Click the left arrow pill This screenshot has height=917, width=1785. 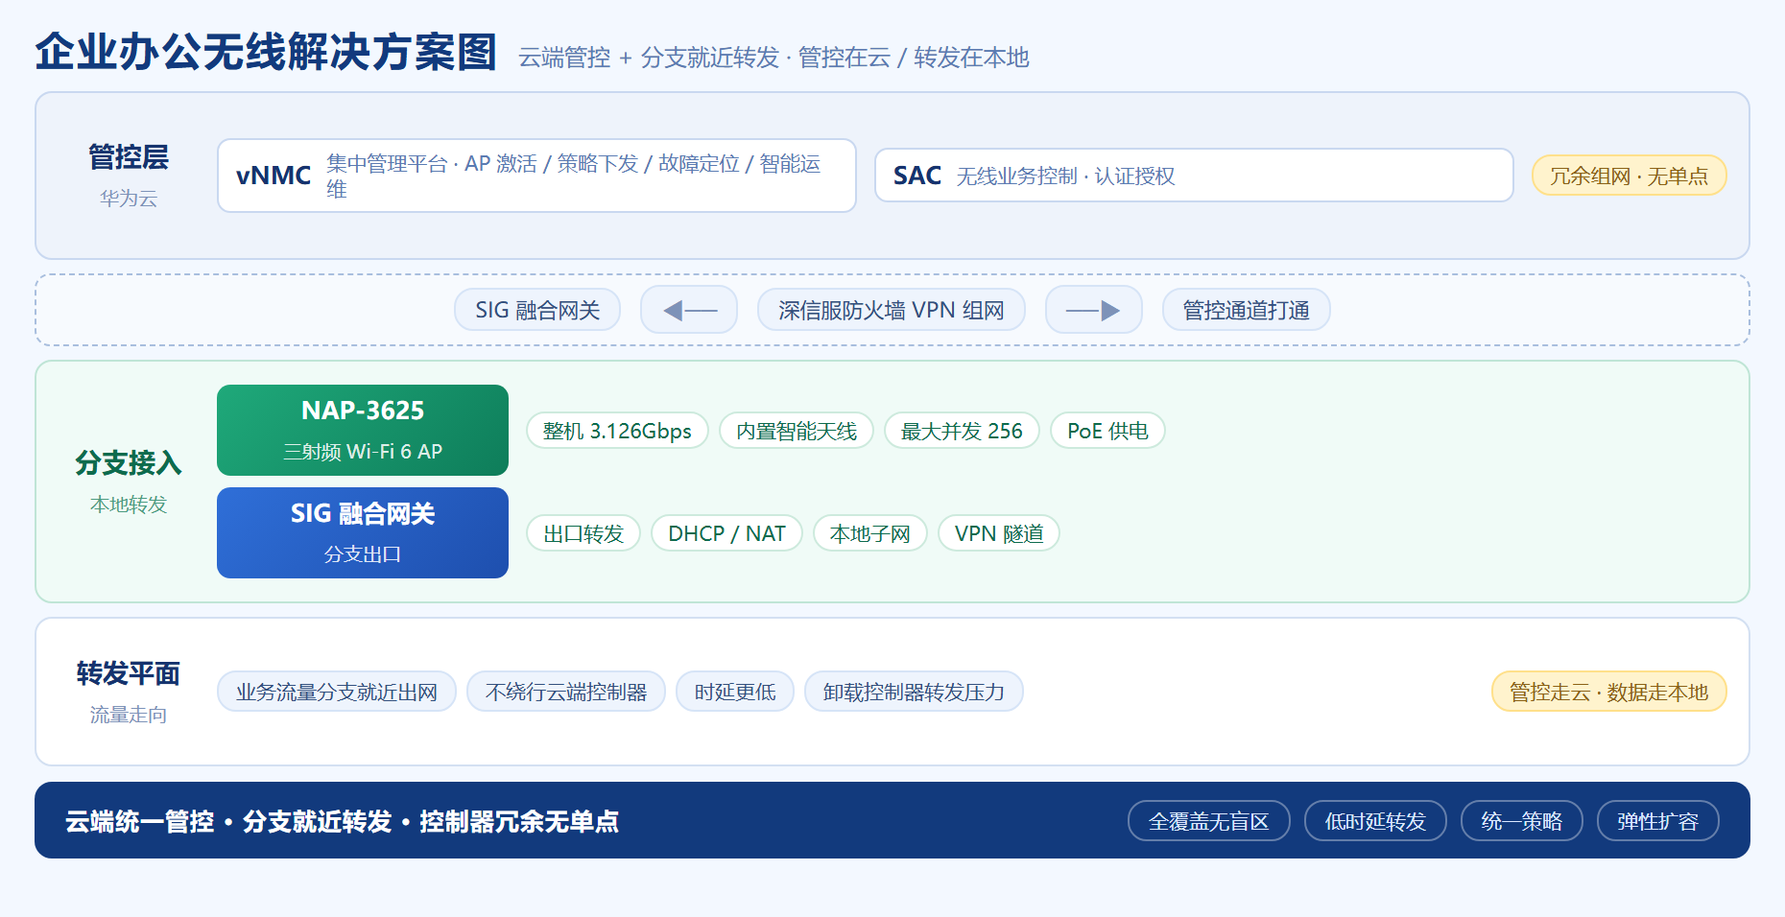pyautogui.click(x=689, y=310)
